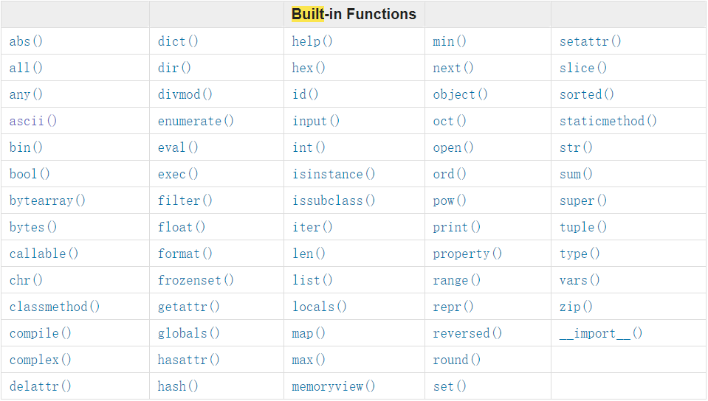Viewport: 708px width, 401px height.
Task: Click the delattr() link
Action: [41, 386]
